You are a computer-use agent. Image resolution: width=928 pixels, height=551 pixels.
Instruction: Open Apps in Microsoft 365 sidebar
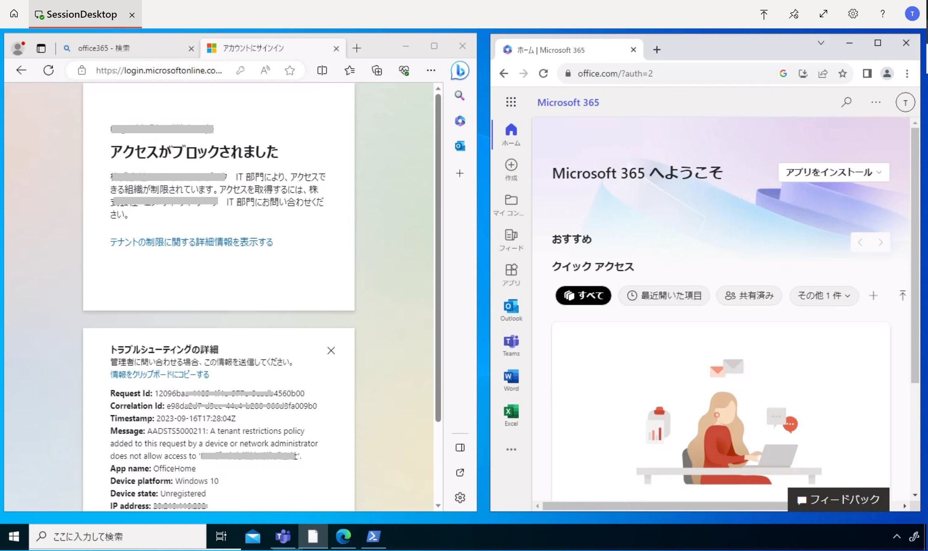coord(511,275)
